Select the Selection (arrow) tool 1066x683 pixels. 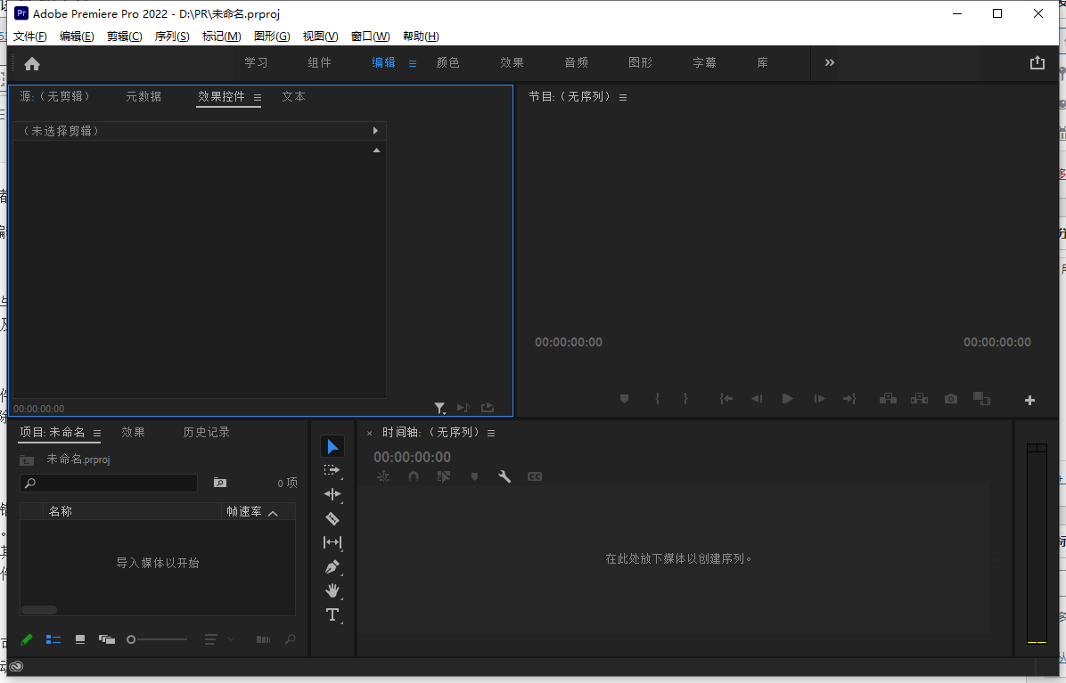tap(332, 447)
